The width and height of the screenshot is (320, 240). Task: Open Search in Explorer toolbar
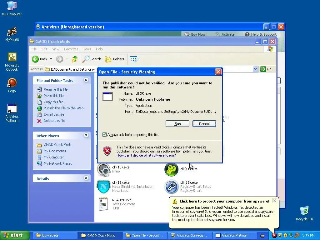point(92,59)
